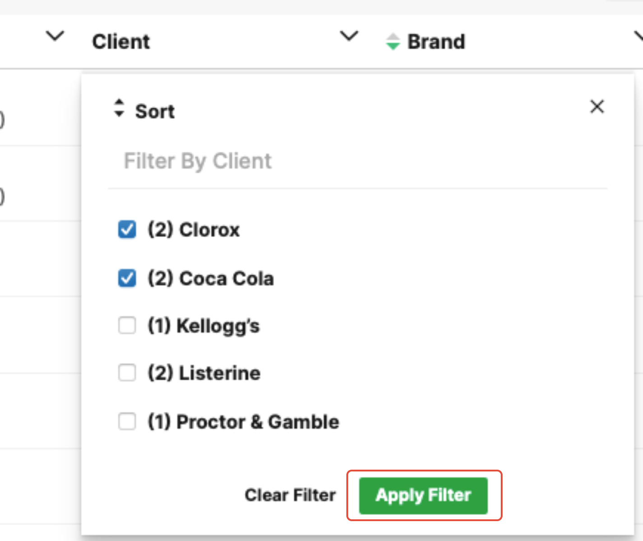The width and height of the screenshot is (643, 541).
Task: Uncheck the Clorox checkbox
Action: click(x=127, y=229)
